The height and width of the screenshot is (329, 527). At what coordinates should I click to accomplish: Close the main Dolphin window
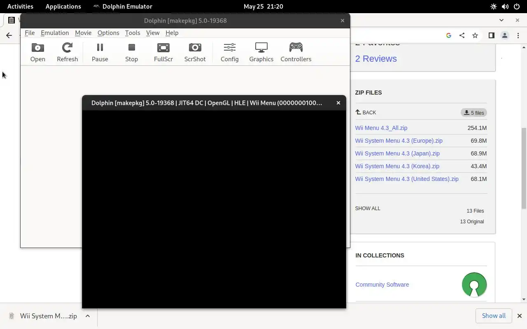tap(342, 21)
